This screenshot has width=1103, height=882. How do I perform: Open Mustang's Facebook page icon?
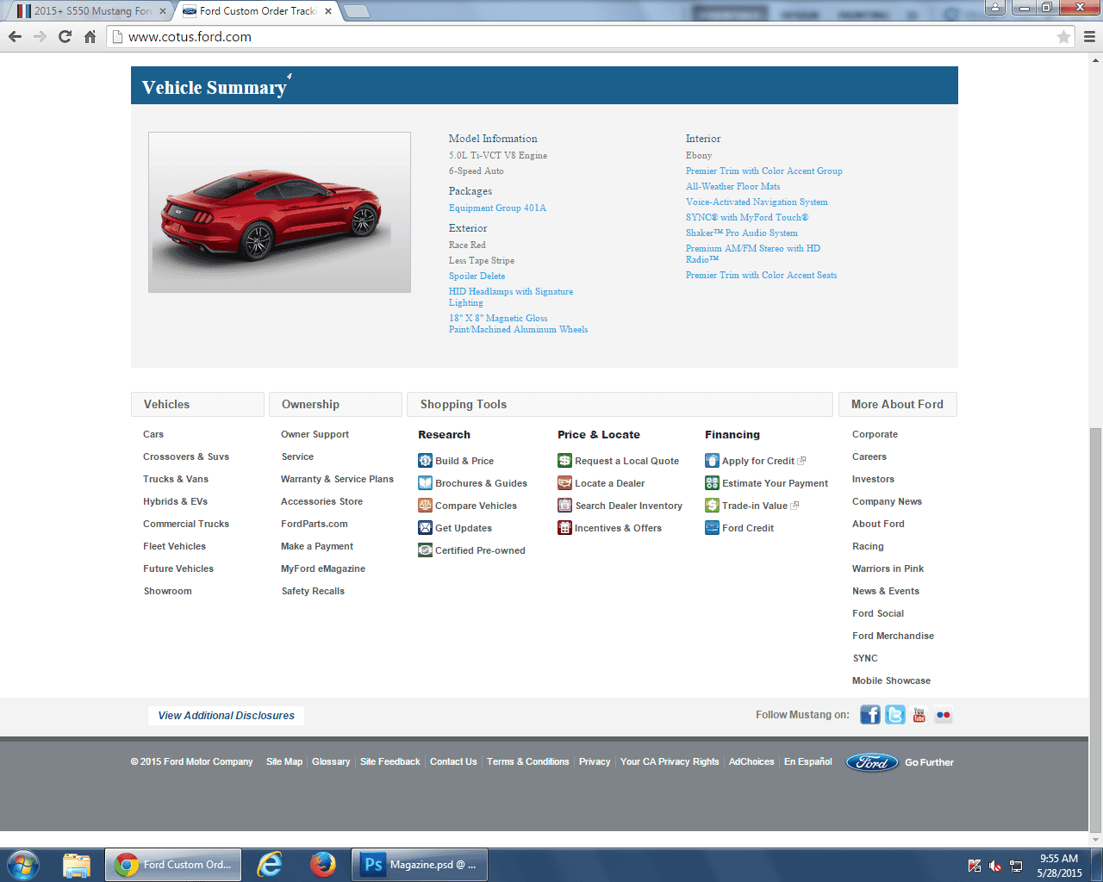(x=870, y=715)
